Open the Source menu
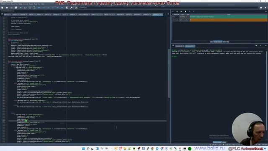268x151 pixels. [13, 4]
